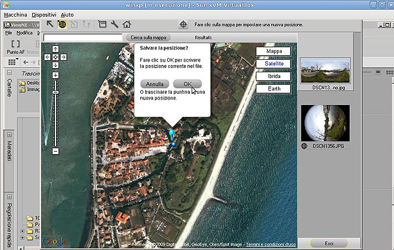This screenshot has width=394, height=250.
Task: Click the Punto AF bracket tool
Action: point(16,47)
